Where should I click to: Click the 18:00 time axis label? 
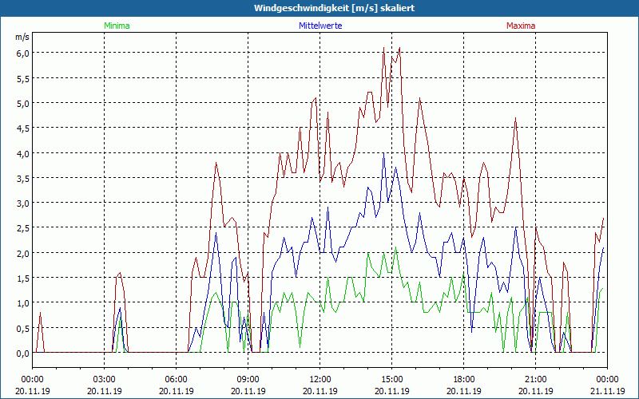click(x=464, y=379)
